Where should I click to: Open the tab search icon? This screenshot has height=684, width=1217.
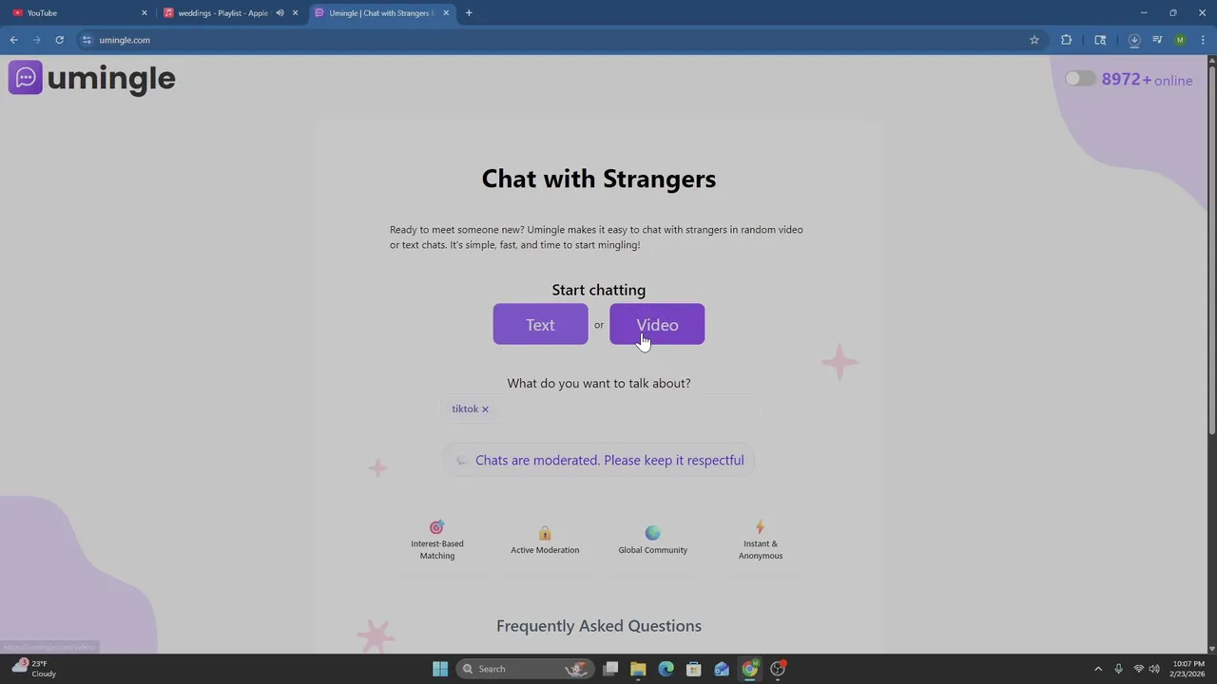[x=1100, y=40]
